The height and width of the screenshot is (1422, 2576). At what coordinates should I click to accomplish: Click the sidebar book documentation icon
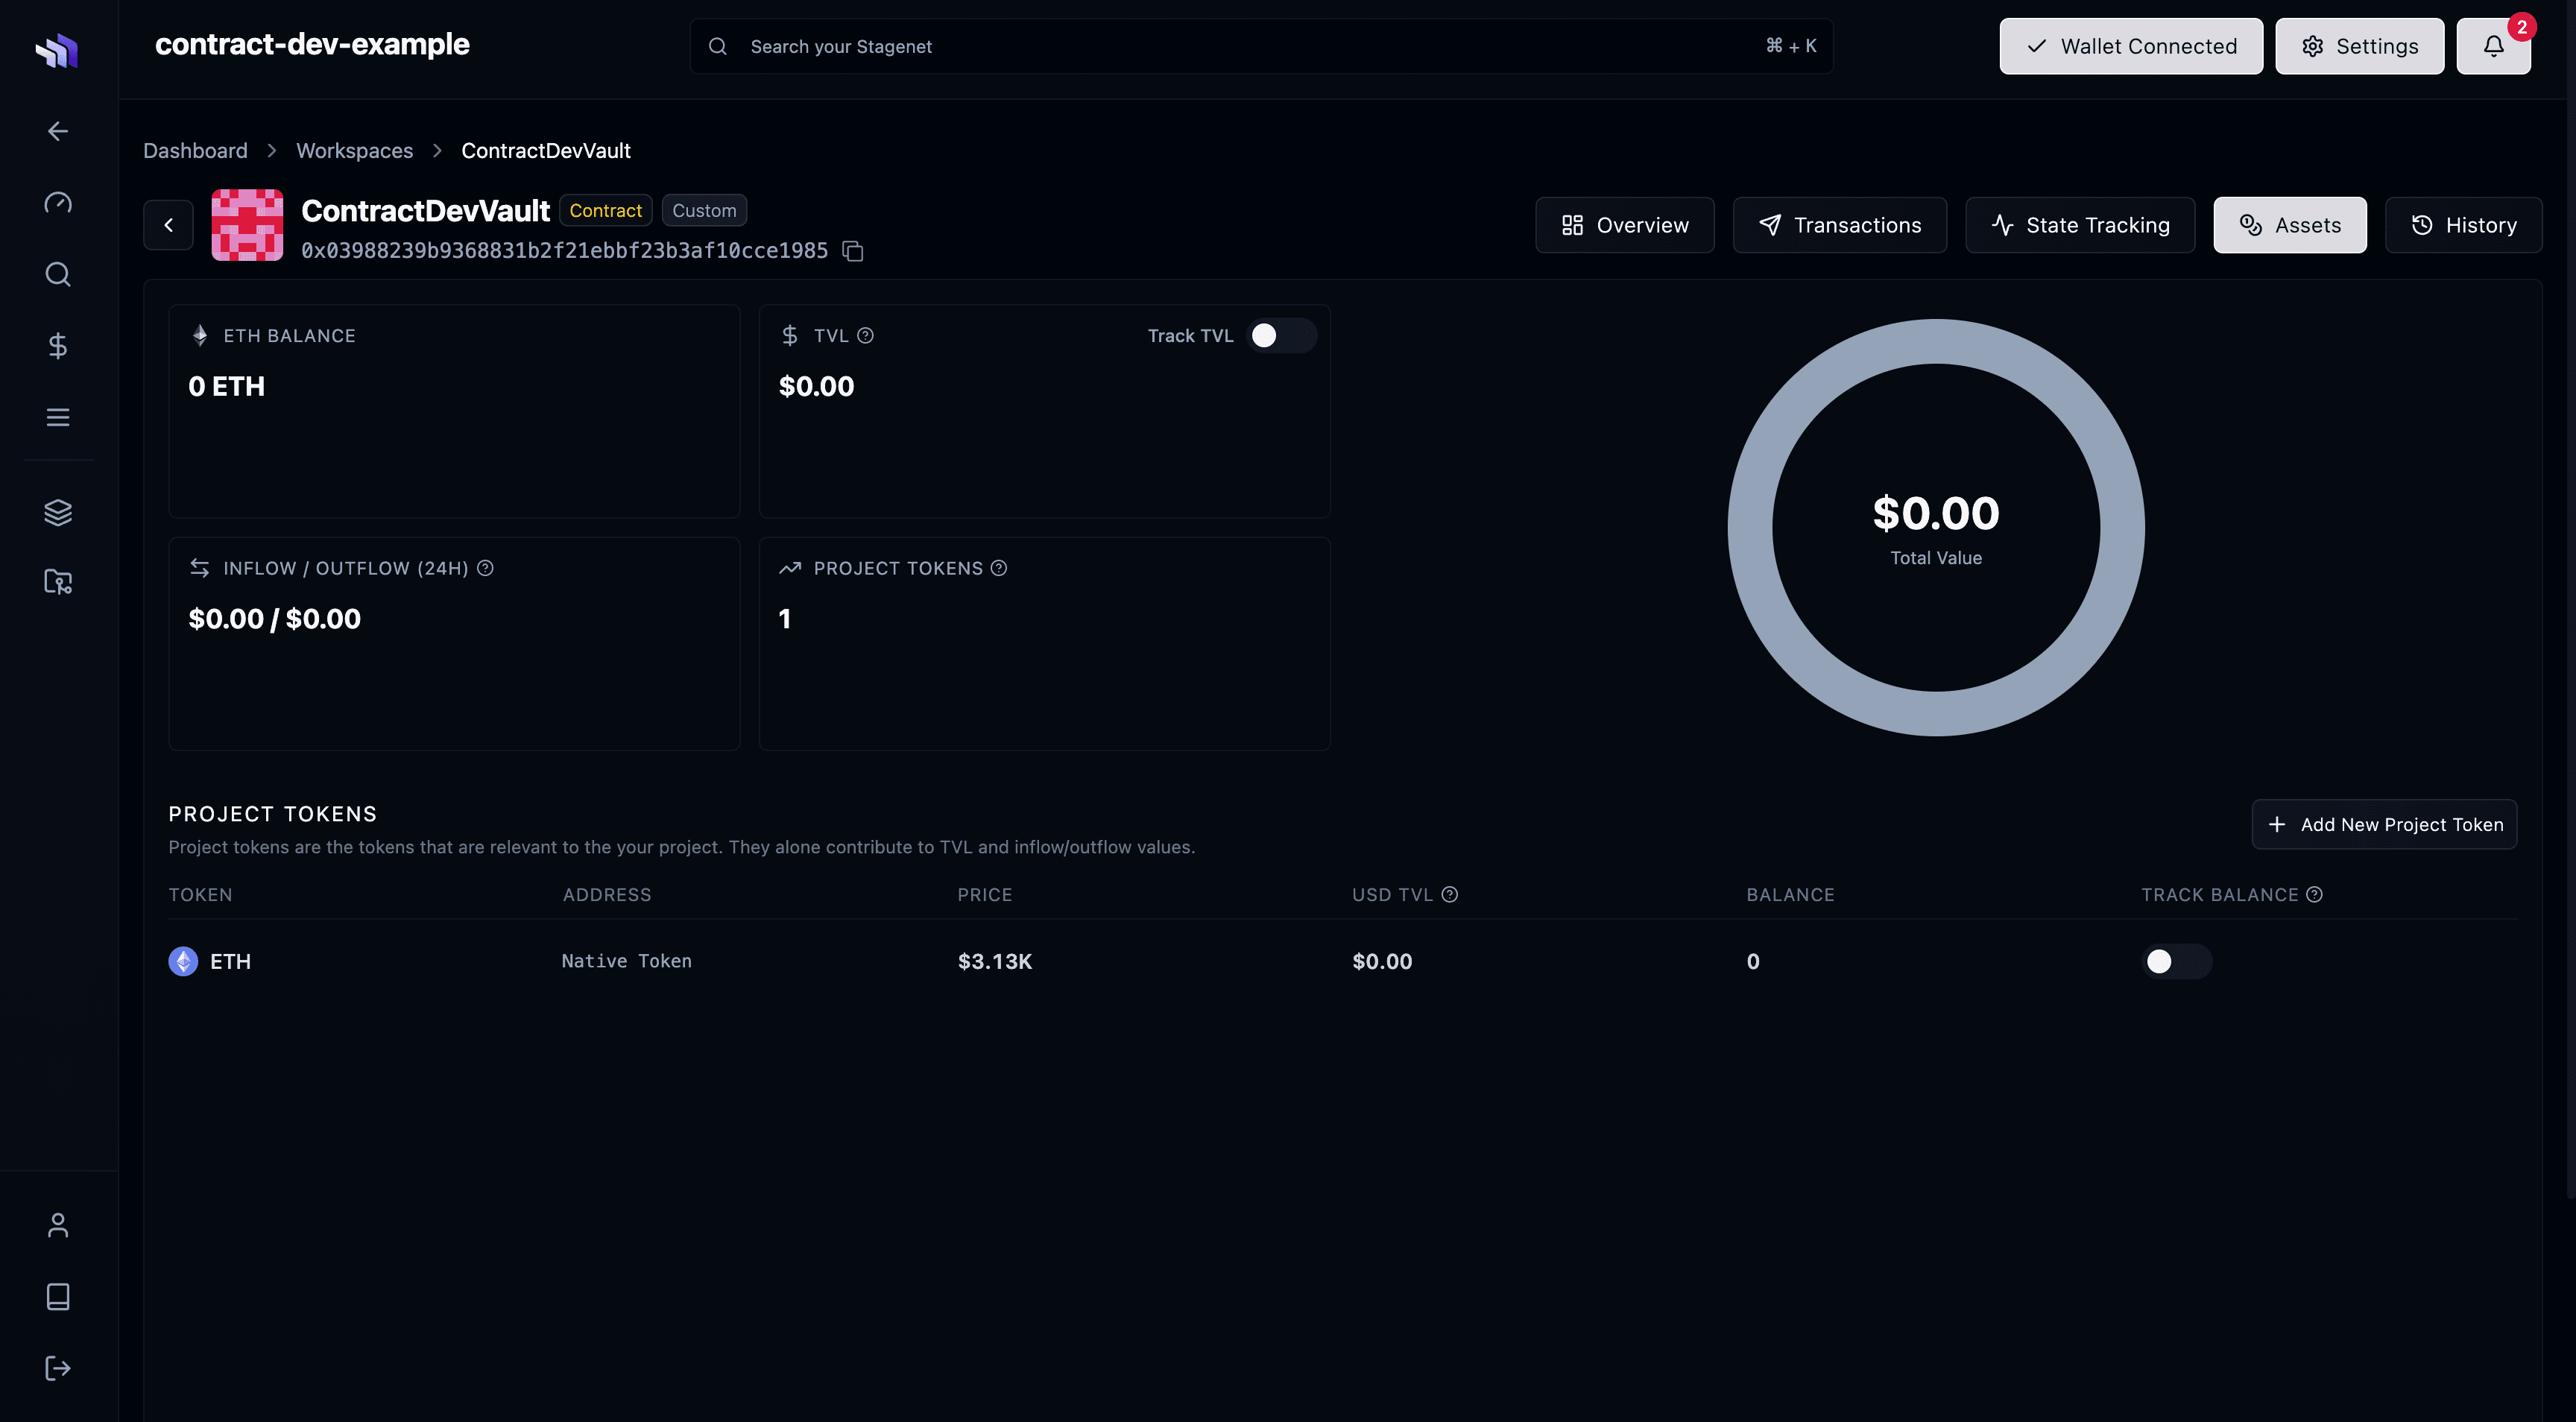click(x=58, y=1296)
